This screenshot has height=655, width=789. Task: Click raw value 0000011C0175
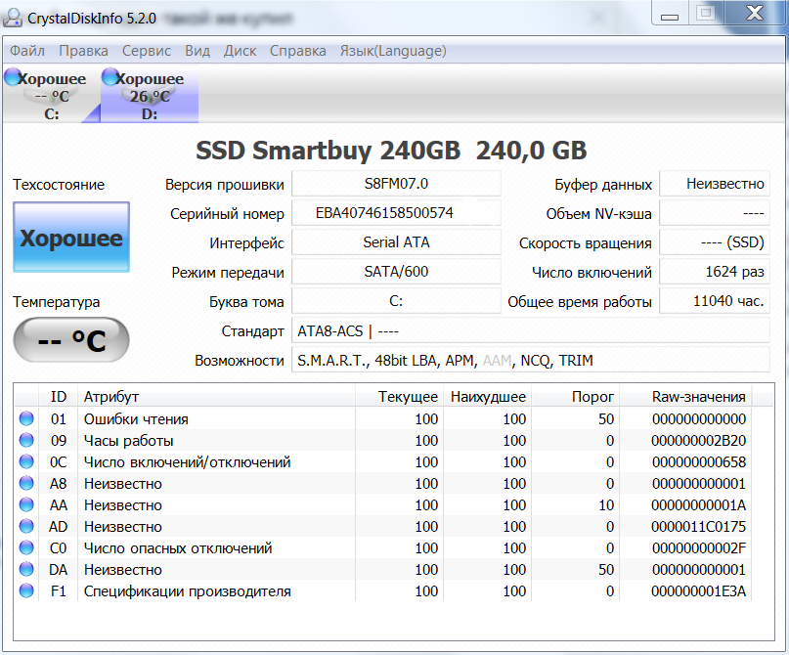click(698, 527)
